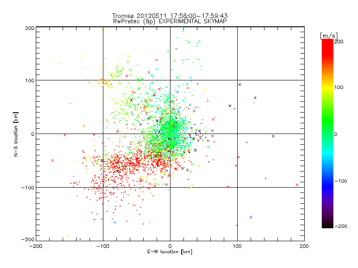Click the x-axis tick label '200'
Screen dimensions: 358x268
304,246
